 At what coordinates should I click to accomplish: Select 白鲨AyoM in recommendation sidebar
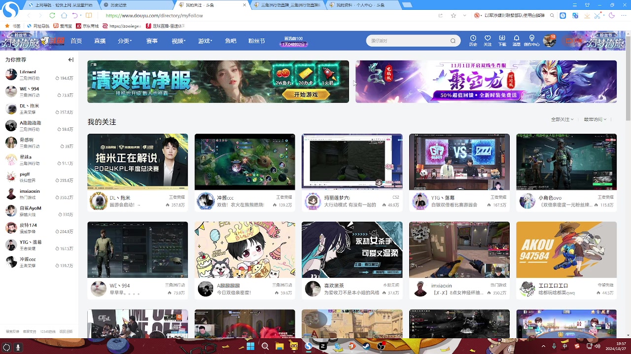pos(39,211)
